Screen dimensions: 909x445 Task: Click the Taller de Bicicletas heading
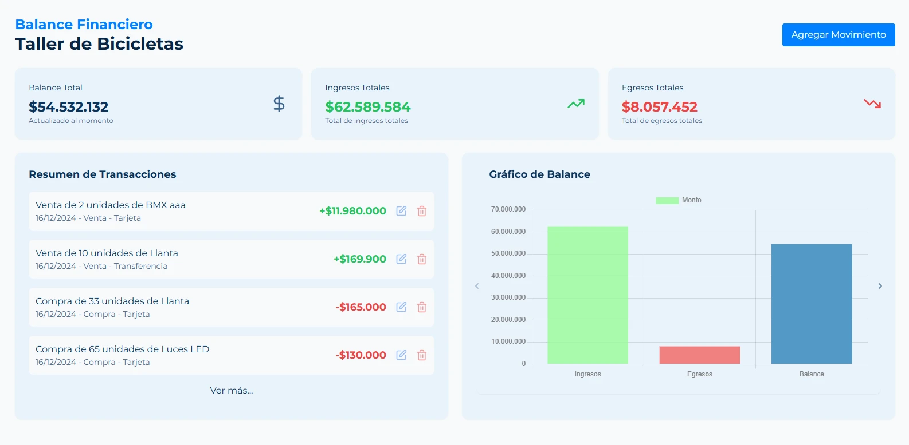pyautogui.click(x=99, y=44)
